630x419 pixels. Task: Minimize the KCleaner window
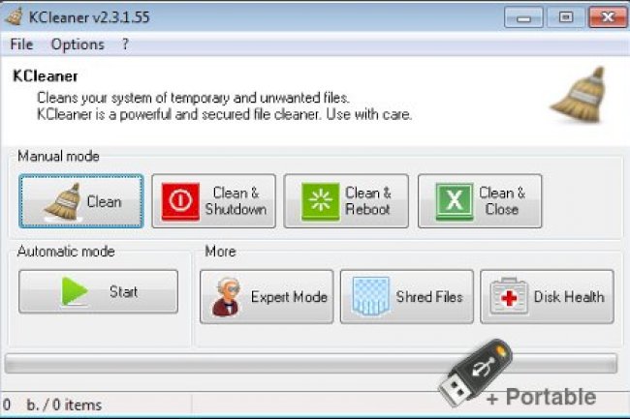523,17
